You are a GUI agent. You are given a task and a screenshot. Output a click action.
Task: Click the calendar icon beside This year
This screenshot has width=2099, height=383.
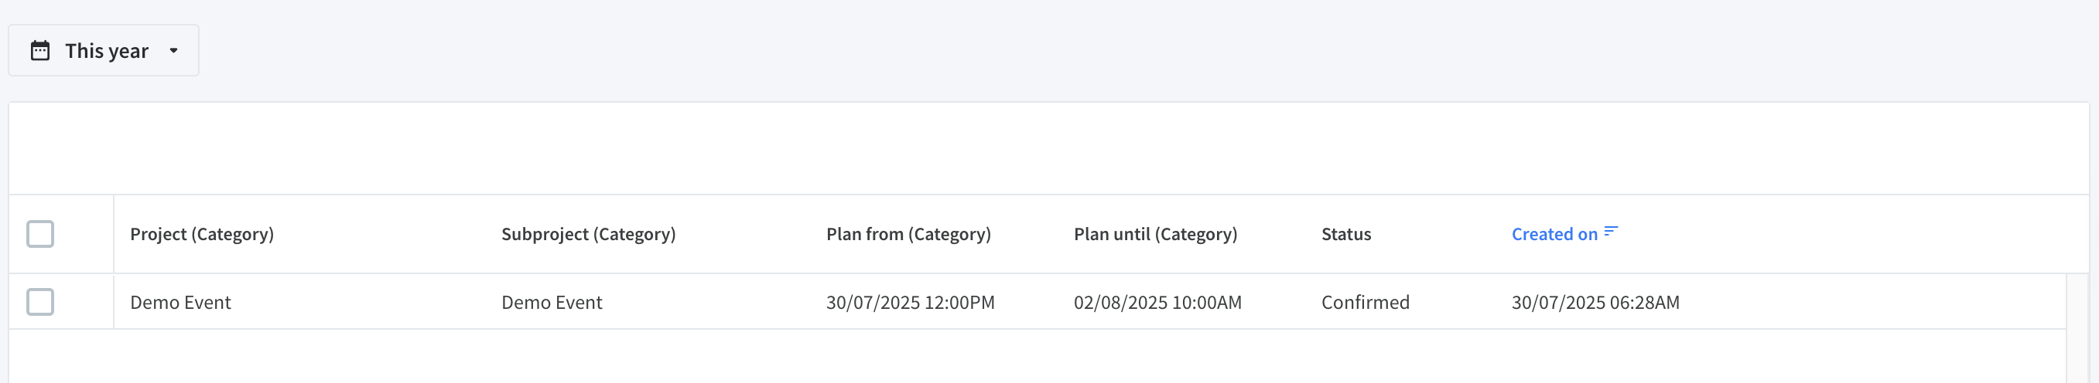coord(40,50)
